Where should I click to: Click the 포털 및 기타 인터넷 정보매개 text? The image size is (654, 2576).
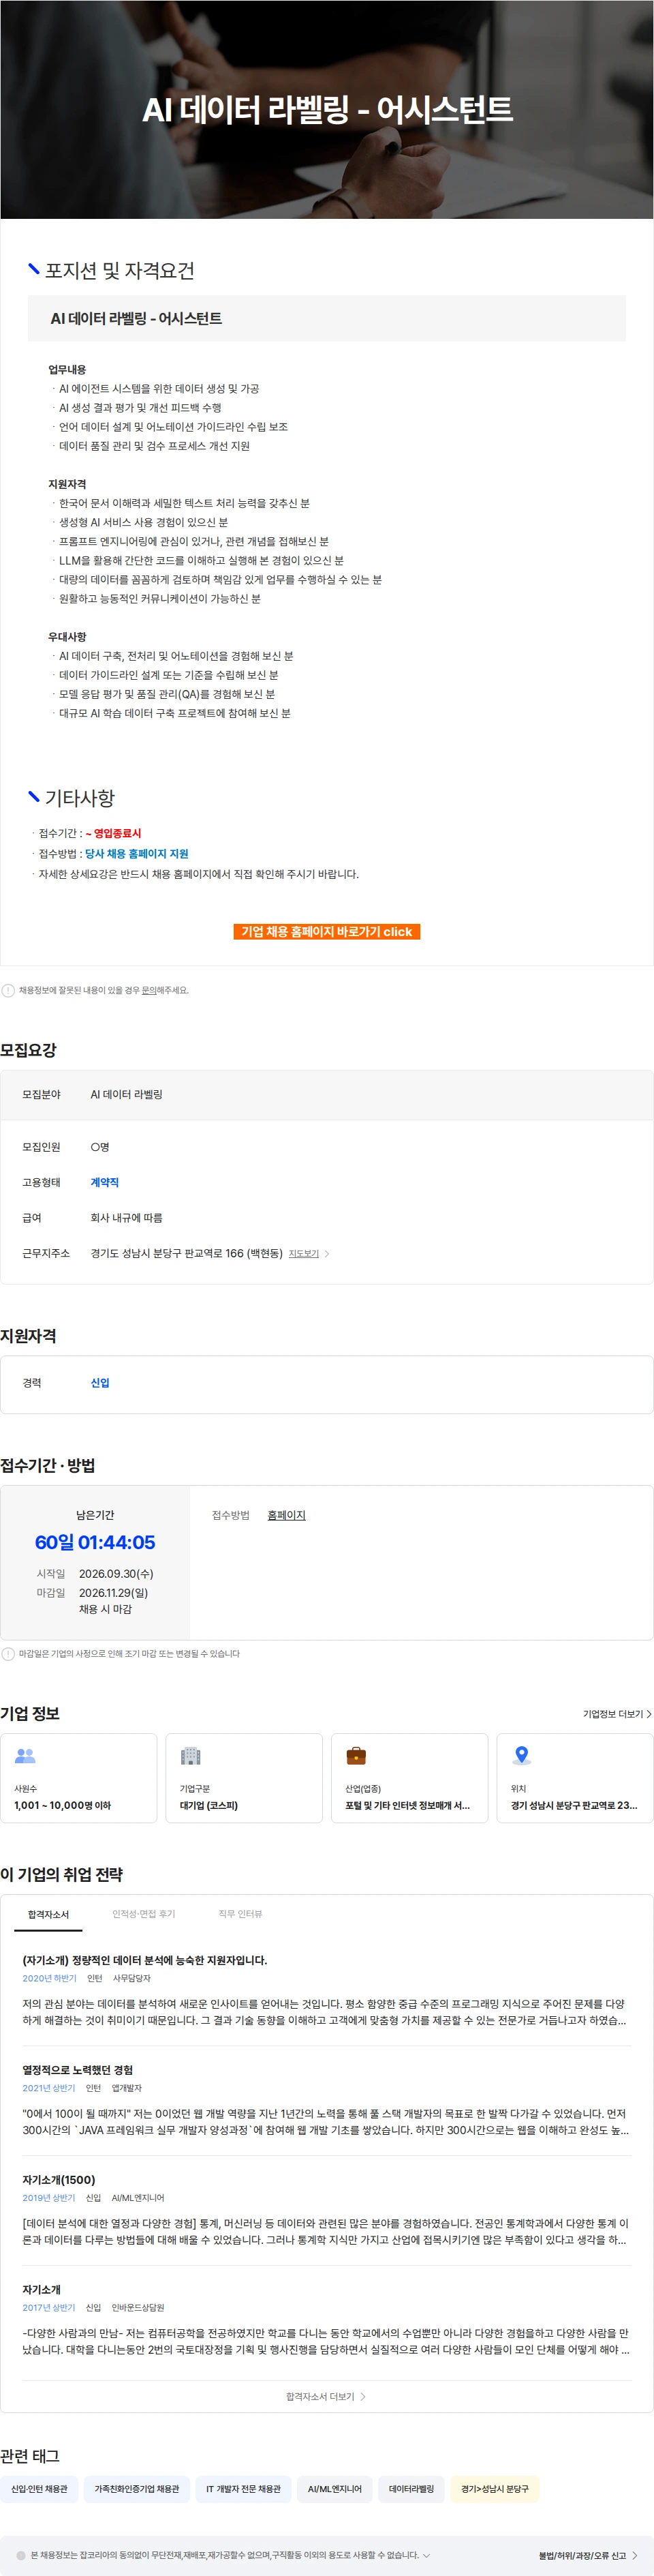407,1805
